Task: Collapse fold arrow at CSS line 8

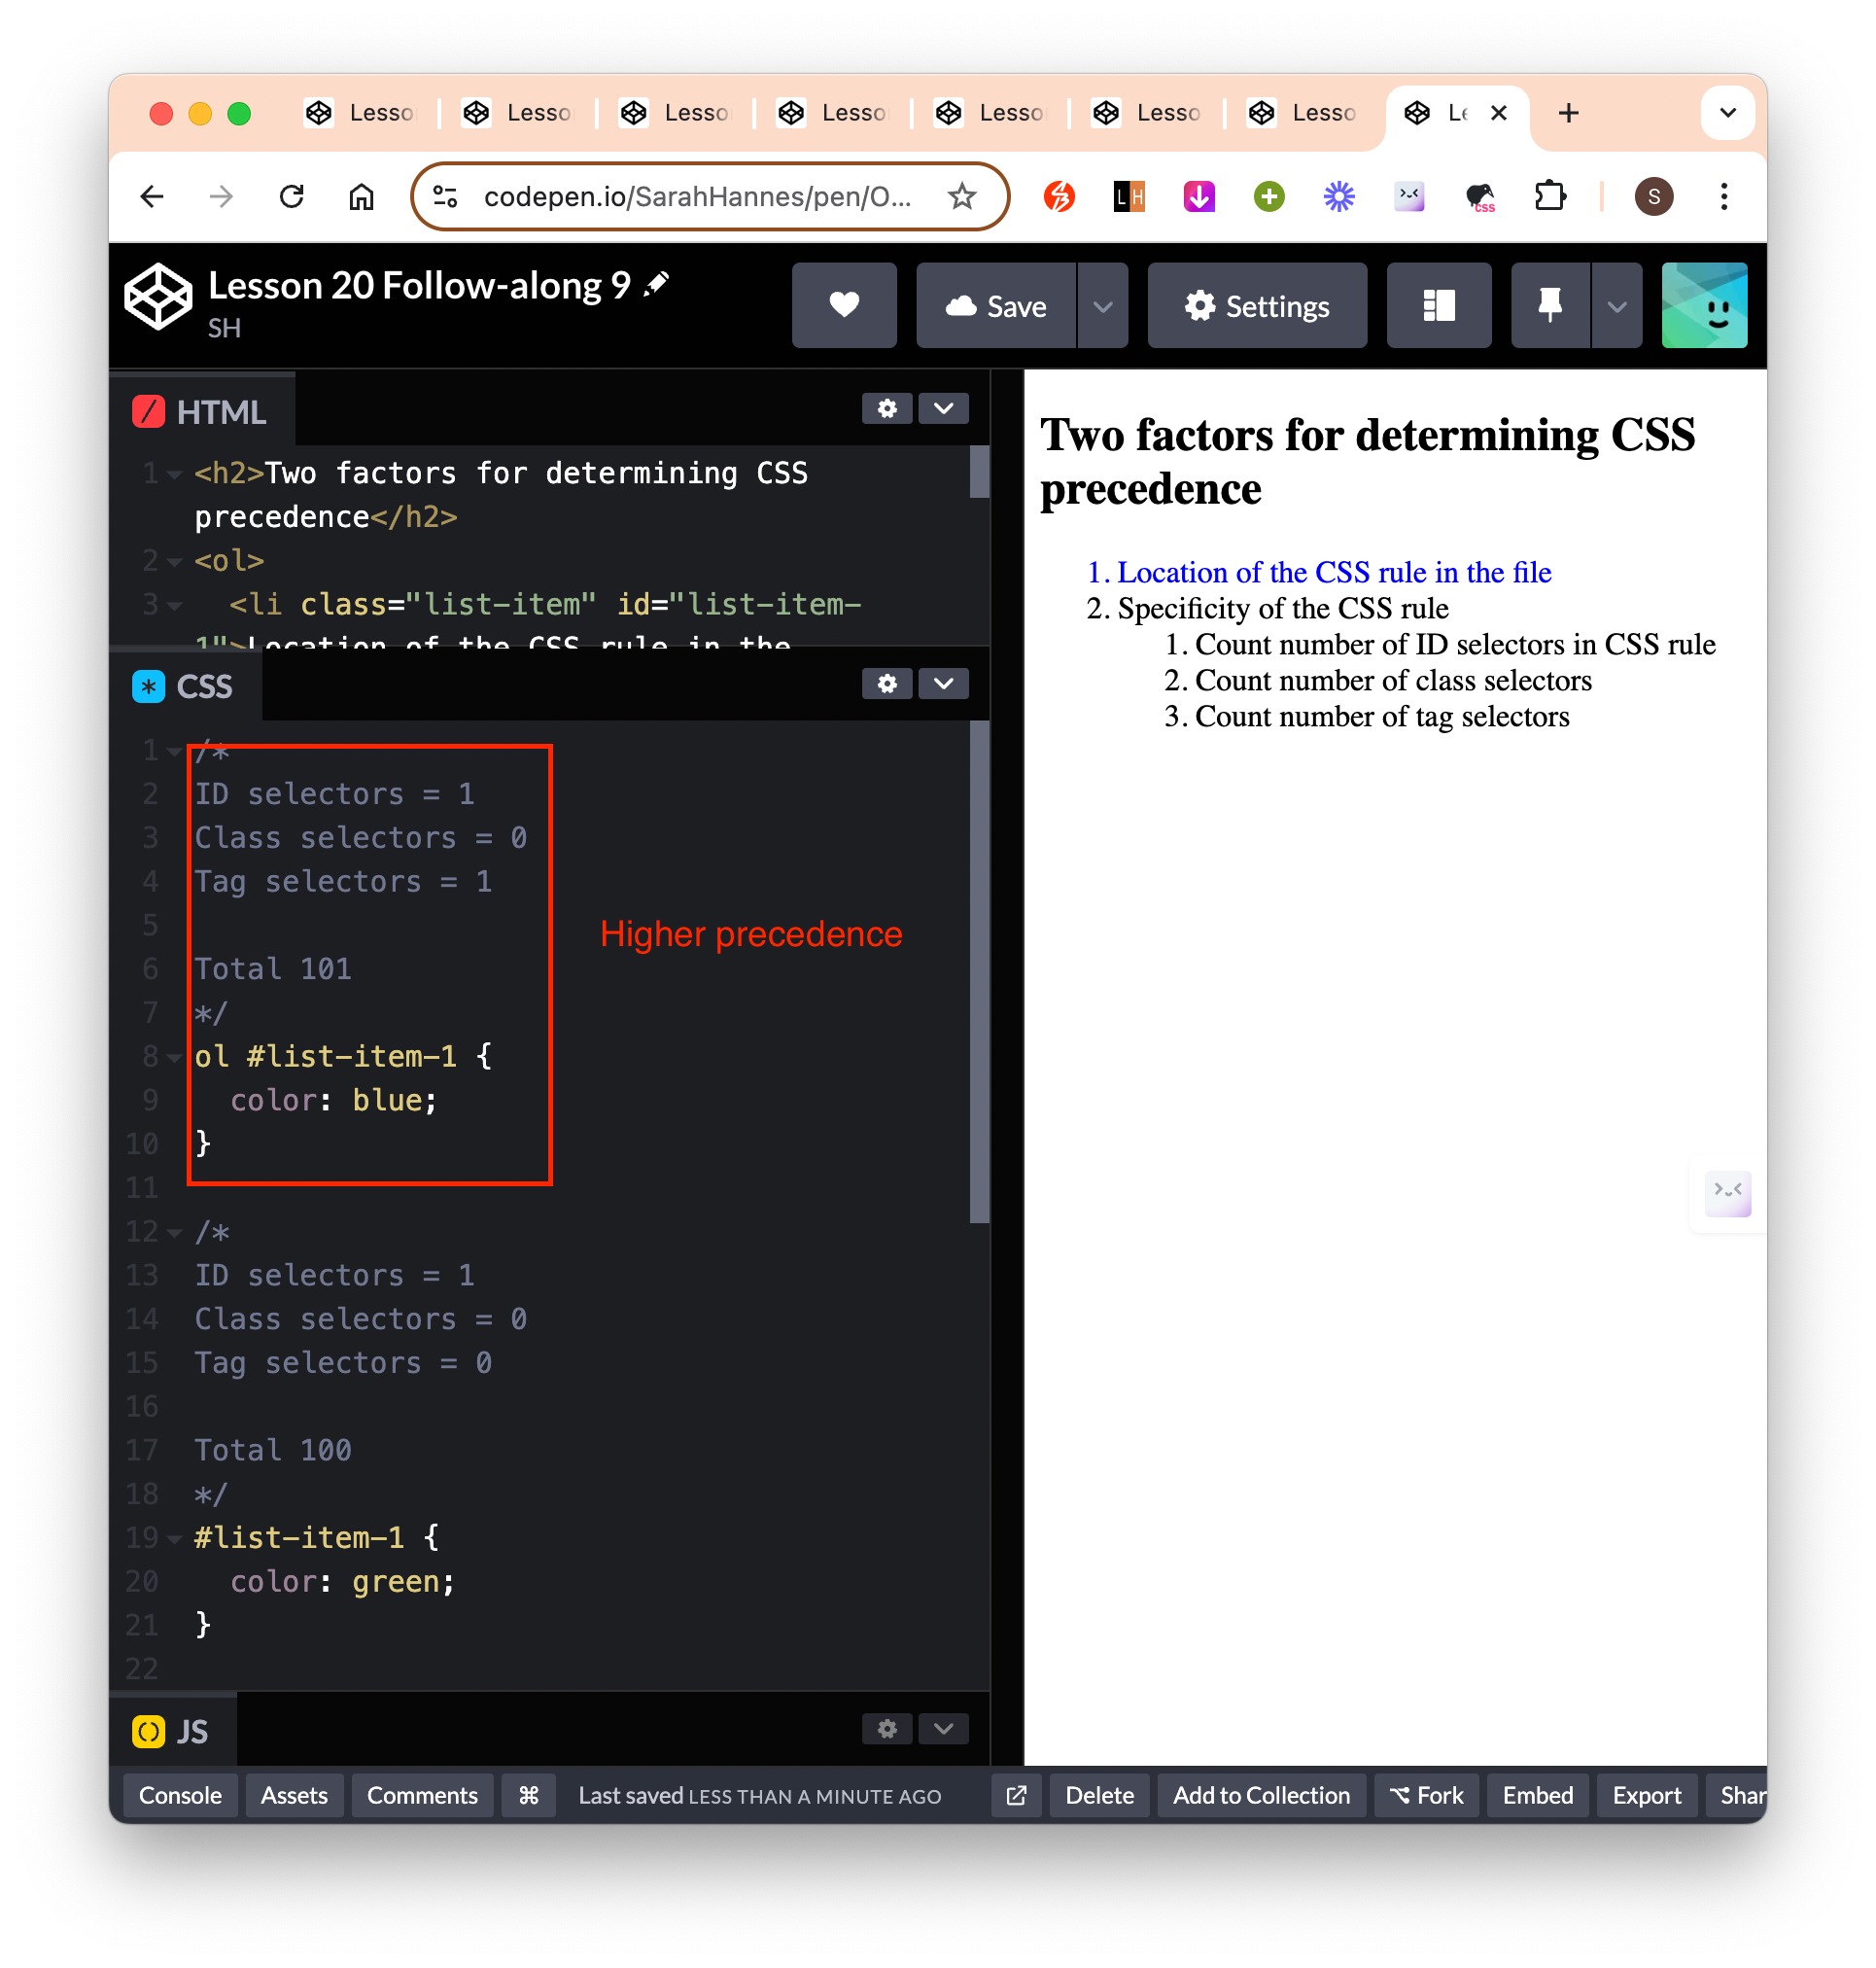Action: (x=175, y=1057)
